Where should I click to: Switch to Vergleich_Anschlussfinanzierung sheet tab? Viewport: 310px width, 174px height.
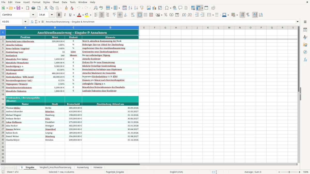tap(55, 167)
